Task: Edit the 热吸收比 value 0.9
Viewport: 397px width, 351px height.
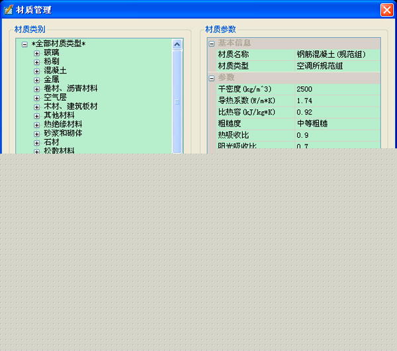Action: [337, 135]
